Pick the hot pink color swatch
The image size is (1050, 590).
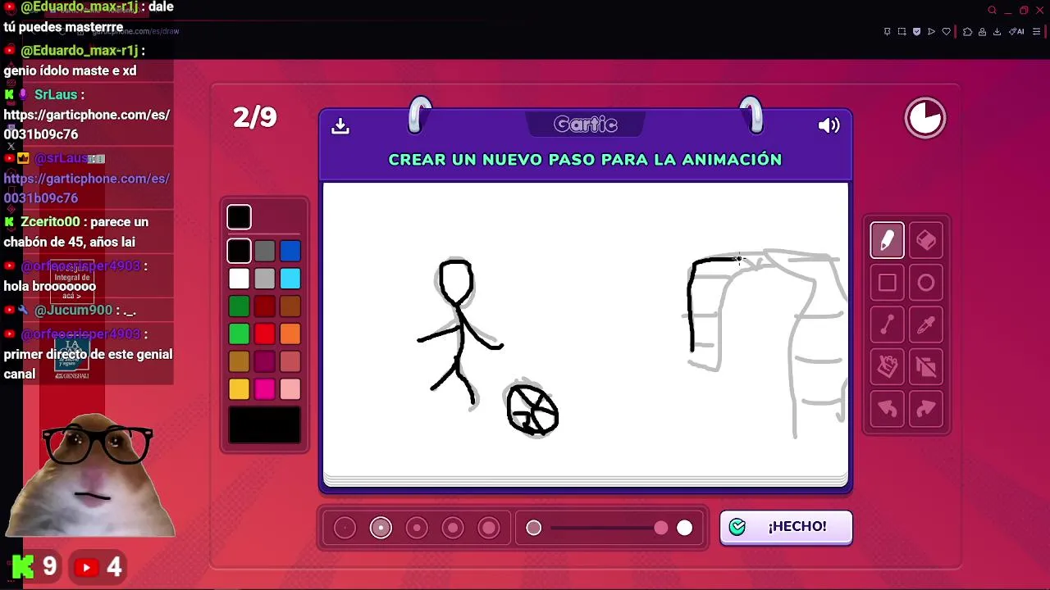click(264, 389)
